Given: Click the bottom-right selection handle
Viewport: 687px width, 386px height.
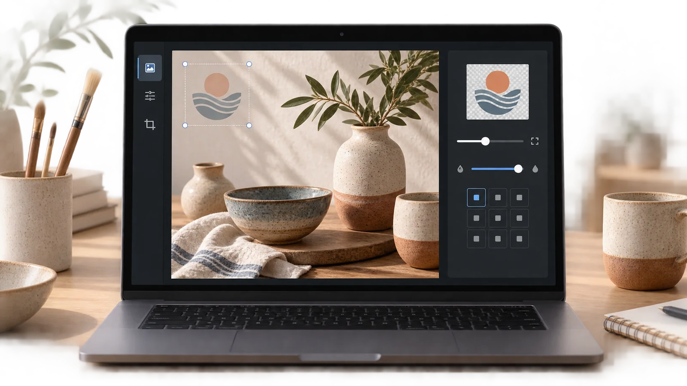Looking at the screenshot, I should (x=249, y=125).
